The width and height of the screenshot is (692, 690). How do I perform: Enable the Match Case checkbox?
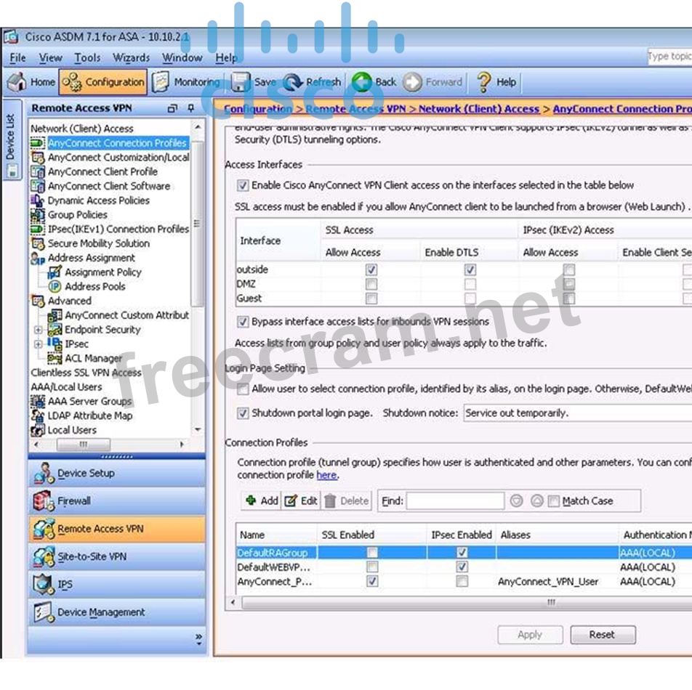[x=554, y=500]
